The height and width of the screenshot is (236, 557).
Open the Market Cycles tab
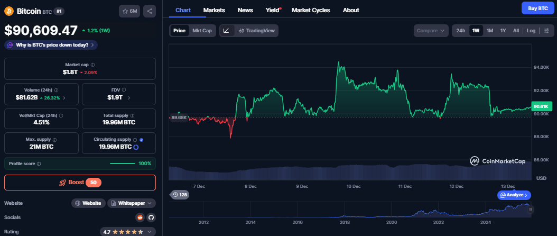(x=311, y=10)
